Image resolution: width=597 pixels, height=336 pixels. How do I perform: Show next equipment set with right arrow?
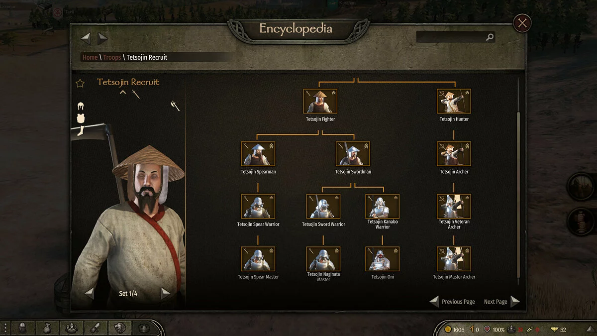pyautogui.click(x=166, y=293)
